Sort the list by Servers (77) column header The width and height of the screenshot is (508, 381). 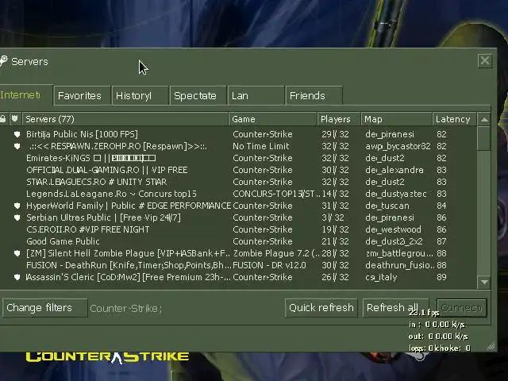125,119
